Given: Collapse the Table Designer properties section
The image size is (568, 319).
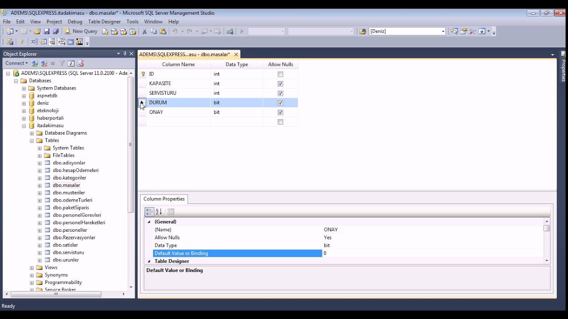Looking at the screenshot, I should click(x=149, y=261).
